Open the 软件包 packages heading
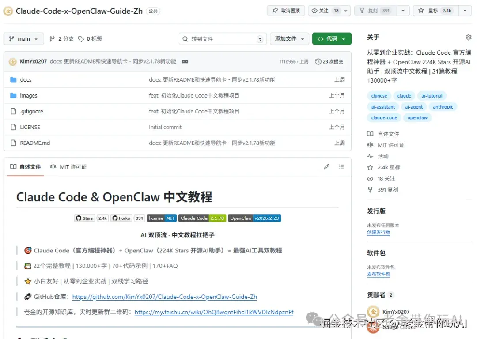Viewport: 477px width, 339px height. tap(376, 253)
